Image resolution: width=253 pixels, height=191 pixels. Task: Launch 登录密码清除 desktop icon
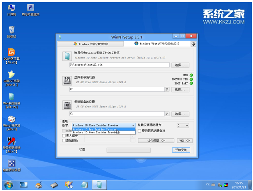[11, 145]
